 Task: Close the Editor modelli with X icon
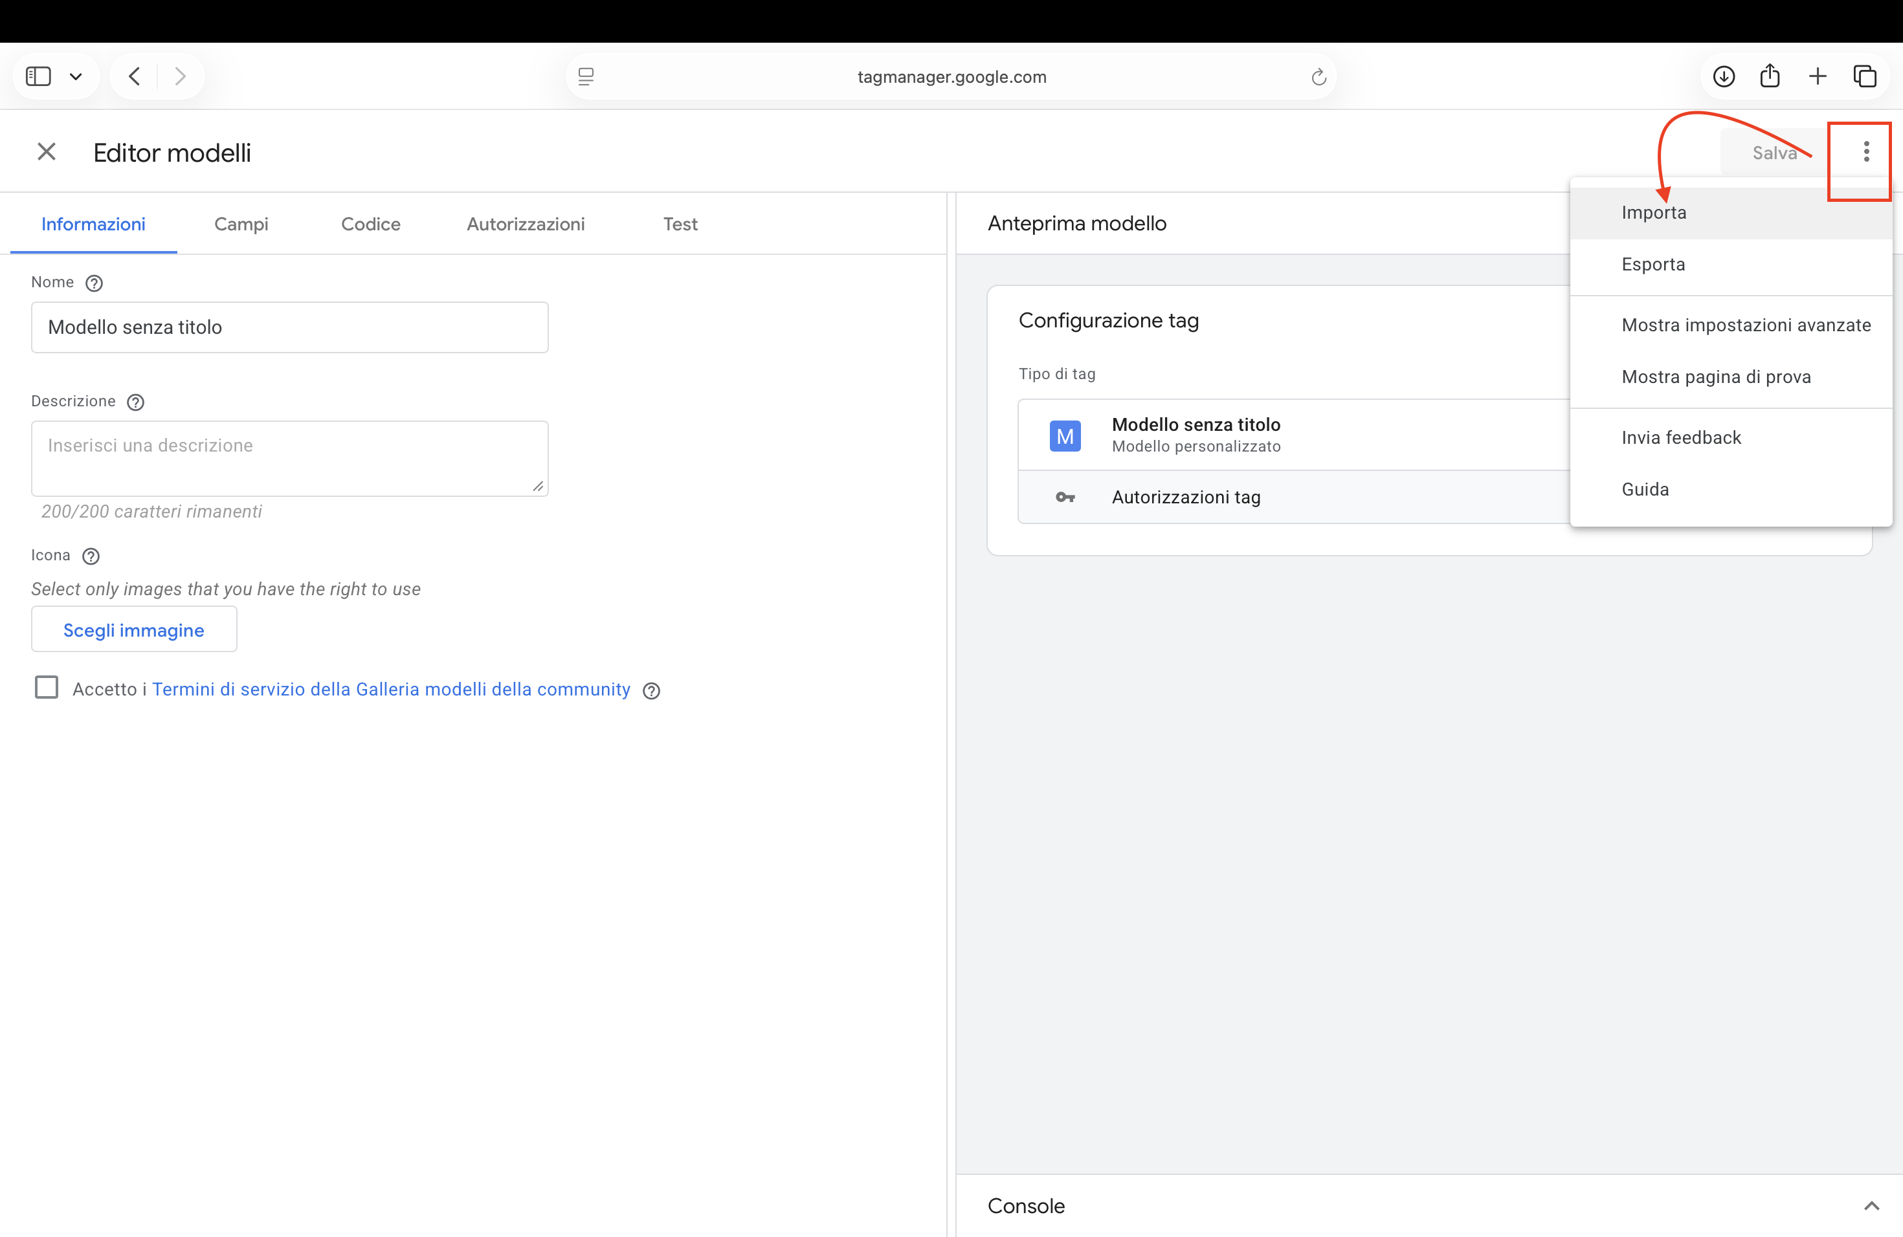[47, 152]
